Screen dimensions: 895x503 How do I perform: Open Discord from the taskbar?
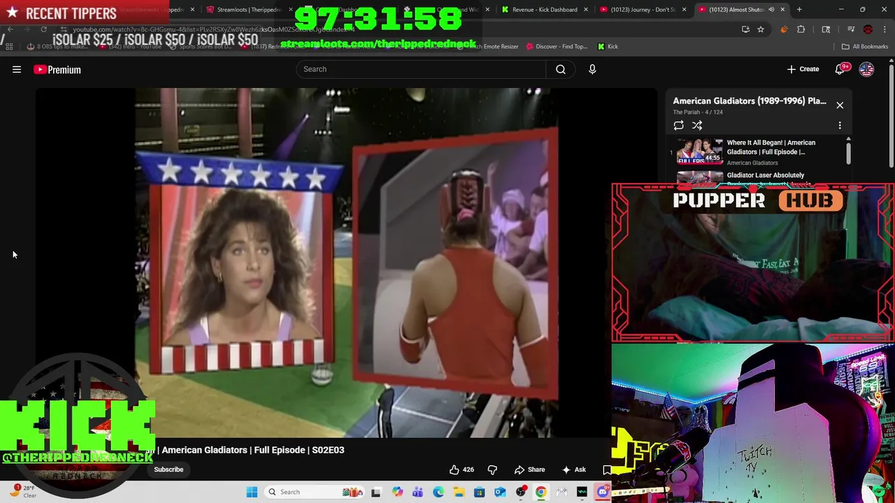pos(603,492)
